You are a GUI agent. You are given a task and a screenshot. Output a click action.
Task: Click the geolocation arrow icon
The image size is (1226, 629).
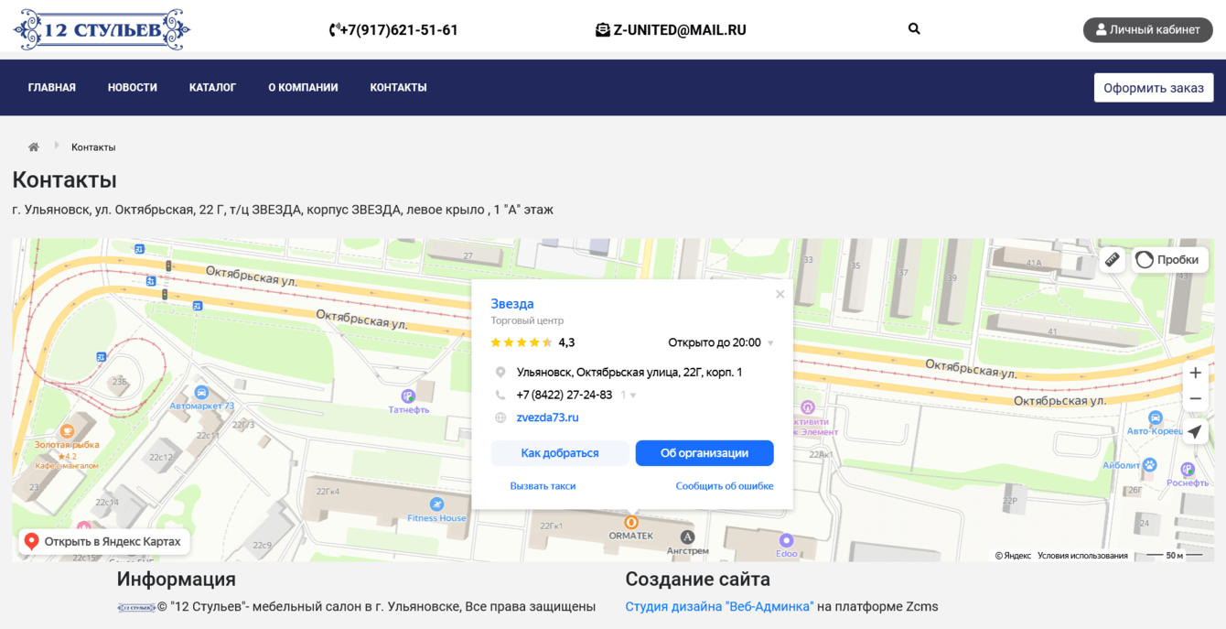tap(1195, 431)
